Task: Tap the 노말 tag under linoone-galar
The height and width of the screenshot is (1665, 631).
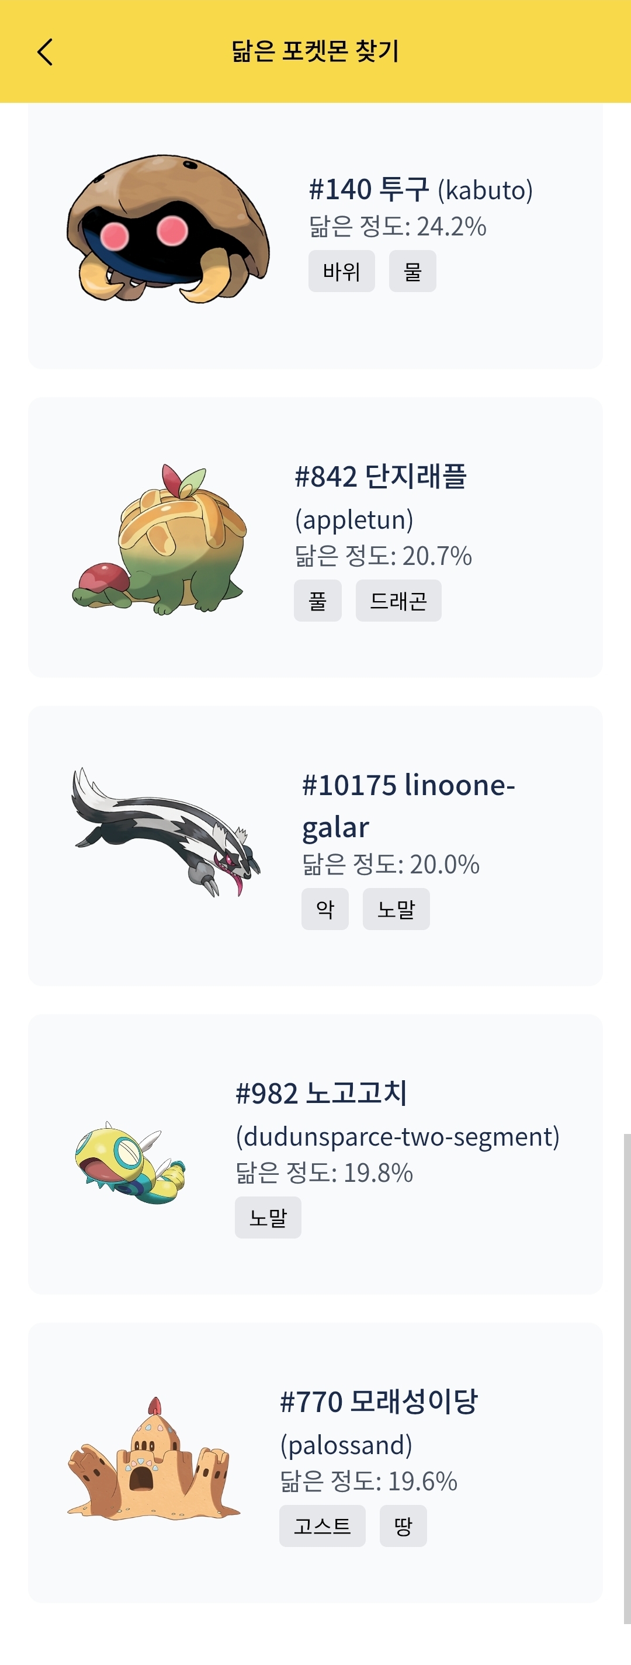Action: (x=396, y=910)
